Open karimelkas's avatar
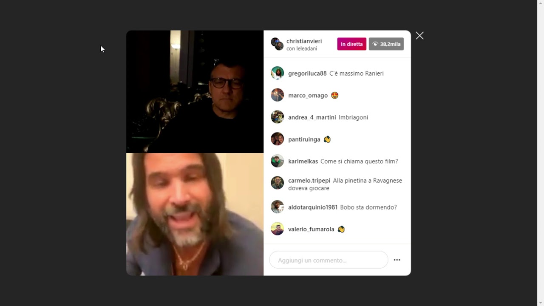Image resolution: width=544 pixels, height=306 pixels. (277, 161)
